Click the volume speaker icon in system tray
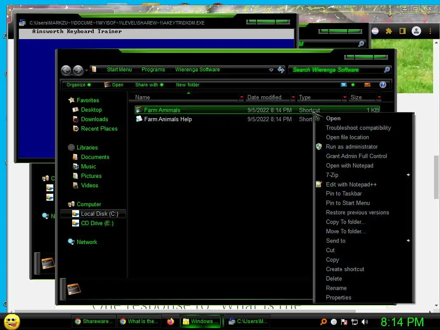Viewport: 440px width, 330px height. (364, 322)
